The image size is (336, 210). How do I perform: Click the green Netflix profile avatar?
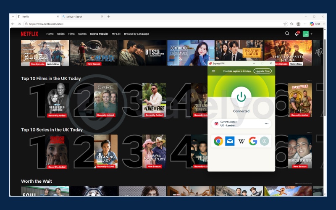pyautogui.click(x=306, y=34)
